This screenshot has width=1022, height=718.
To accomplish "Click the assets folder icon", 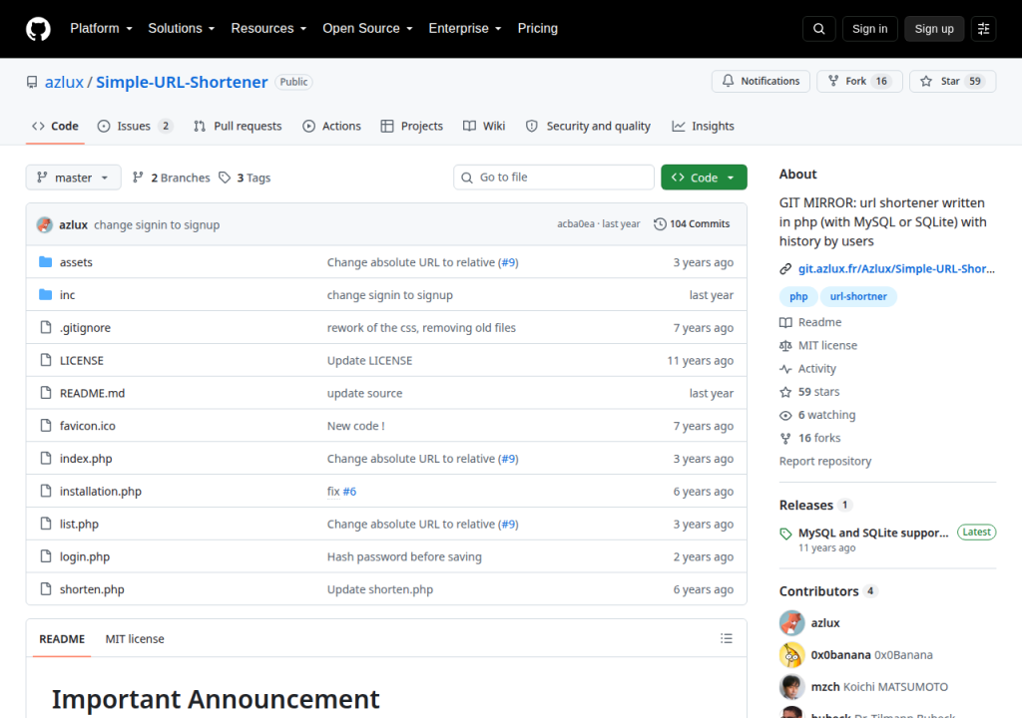I will [45, 262].
